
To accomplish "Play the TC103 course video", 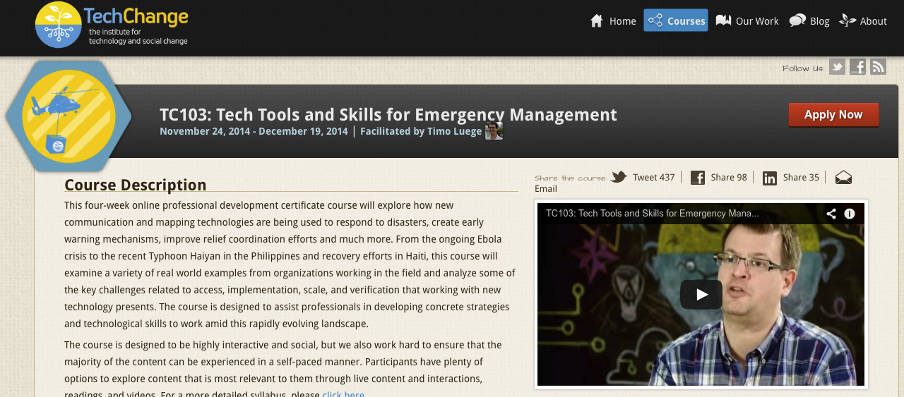I will click(x=701, y=295).
